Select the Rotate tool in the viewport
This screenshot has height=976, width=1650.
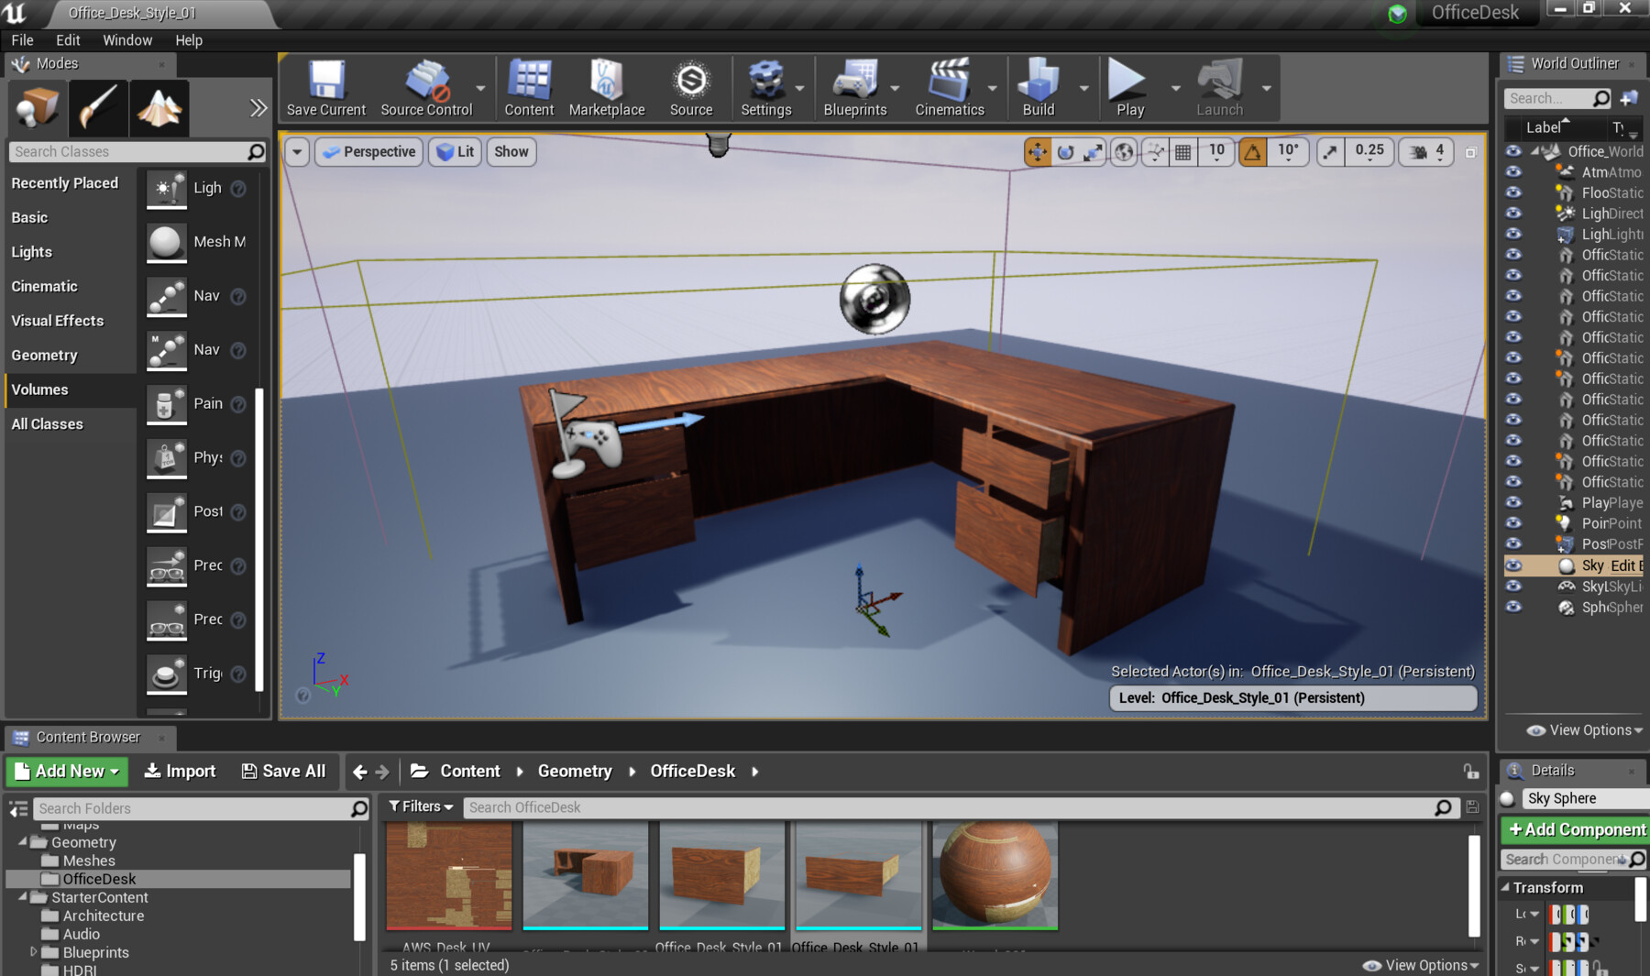(x=1064, y=152)
